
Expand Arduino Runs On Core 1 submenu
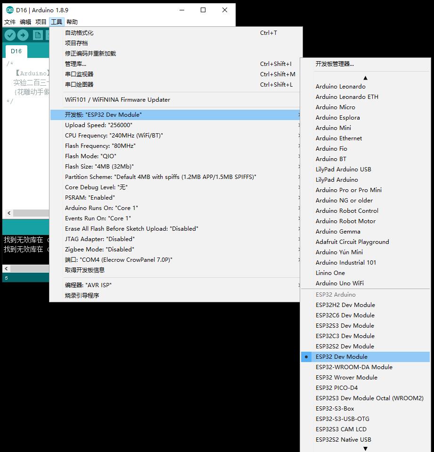coord(176,208)
